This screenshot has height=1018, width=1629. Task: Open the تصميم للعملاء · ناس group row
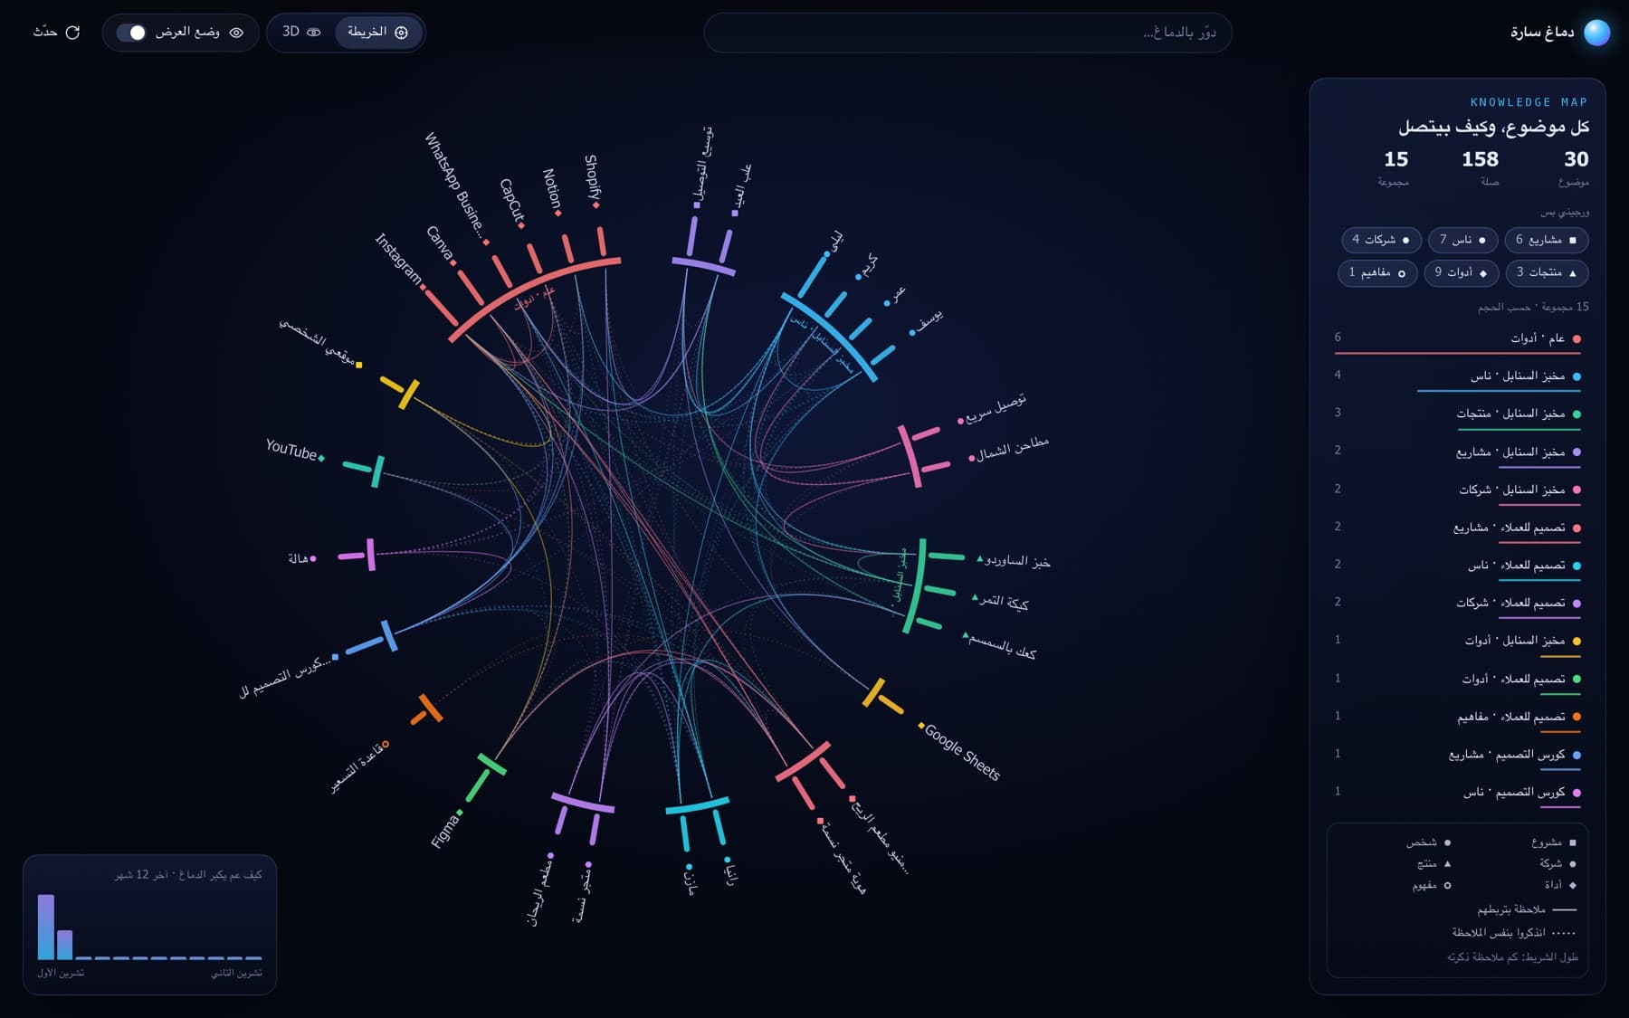click(x=1457, y=567)
